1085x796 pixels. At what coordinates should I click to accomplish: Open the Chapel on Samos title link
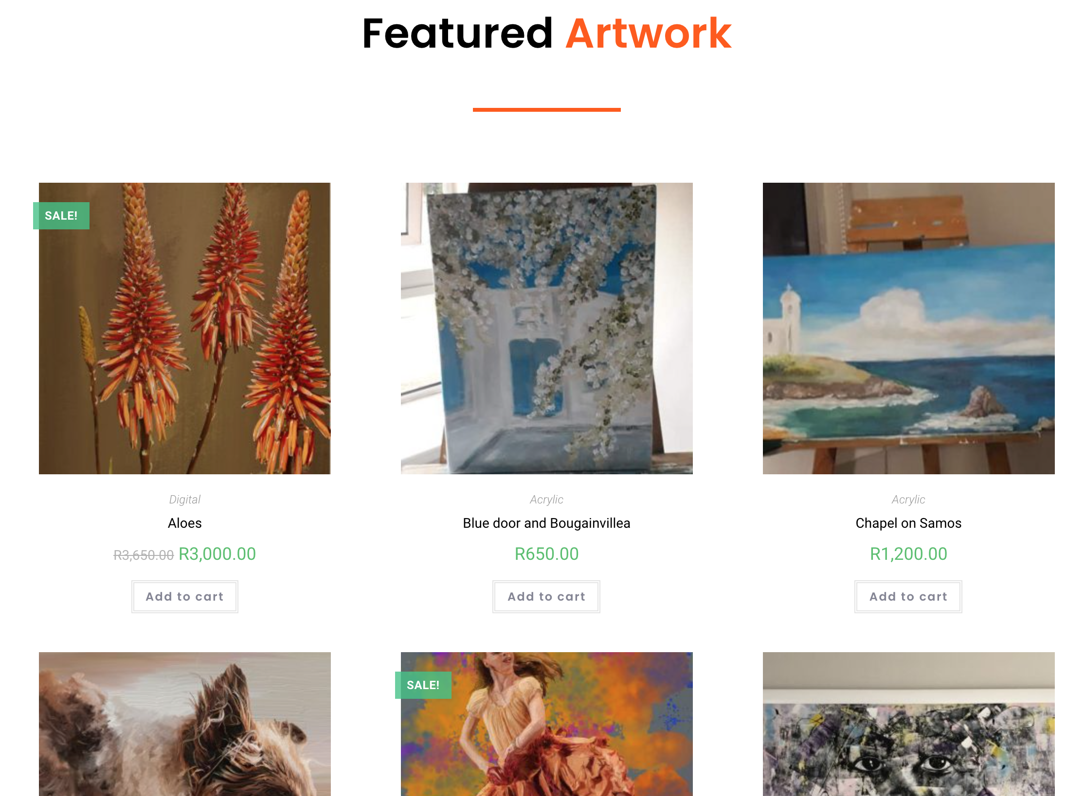(909, 523)
